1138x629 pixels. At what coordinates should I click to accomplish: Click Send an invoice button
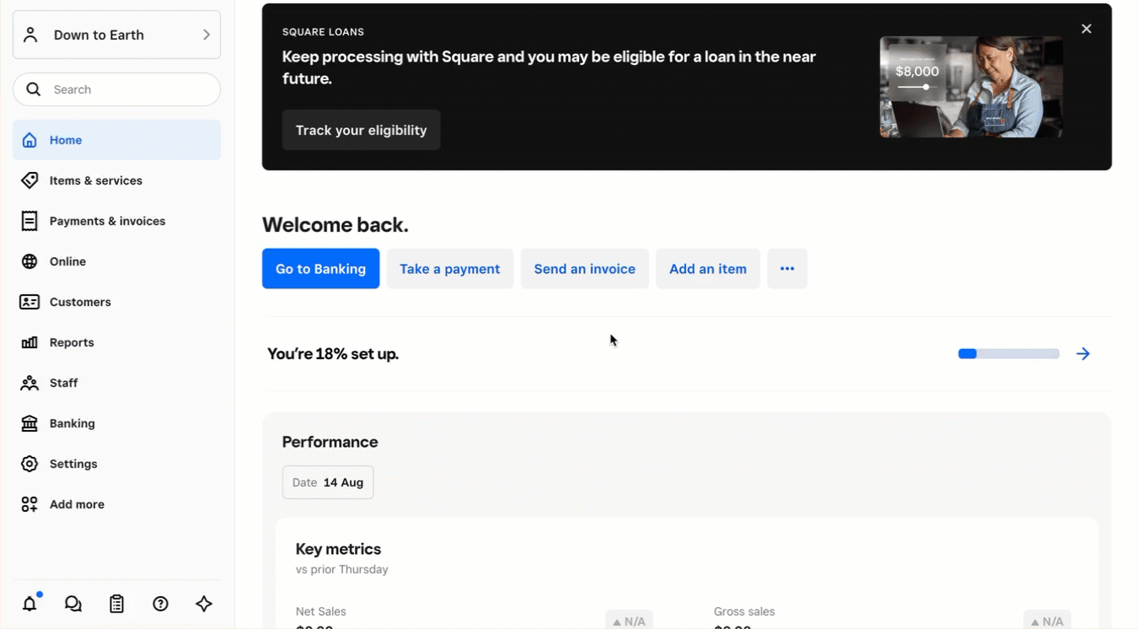point(584,269)
